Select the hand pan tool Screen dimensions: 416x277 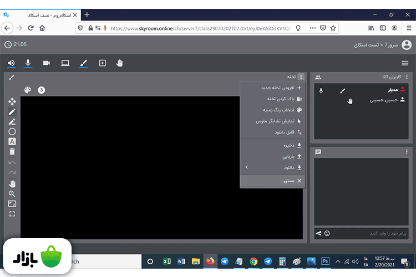pos(12,184)
